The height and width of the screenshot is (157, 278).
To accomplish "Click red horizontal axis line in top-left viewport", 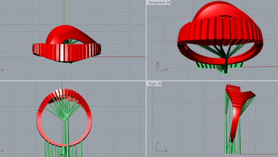I will [x=123, y=57].
